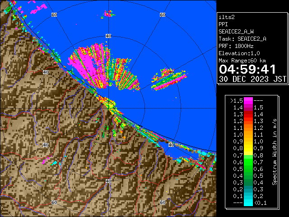Pick the red legend swatch near 1.3
This screenshot has height=217, width=289.
pos(248,114)
